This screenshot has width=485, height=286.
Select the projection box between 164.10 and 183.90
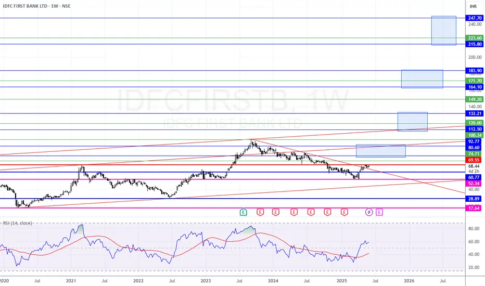pyautogui.click(x=422, y=79)
